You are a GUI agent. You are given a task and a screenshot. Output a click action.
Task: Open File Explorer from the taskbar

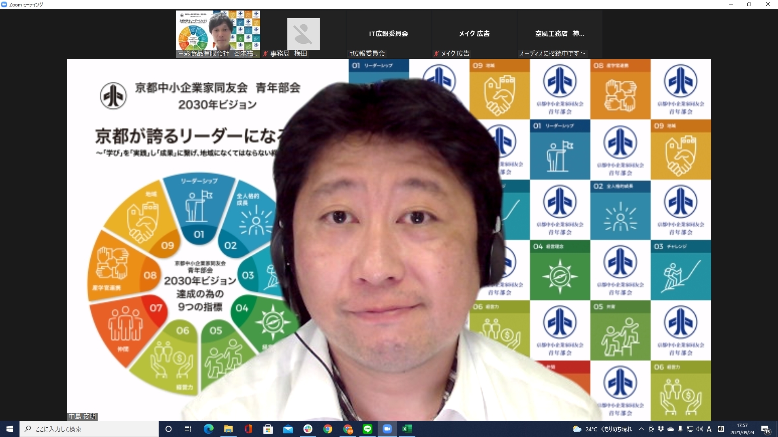(x=228, y=429)
